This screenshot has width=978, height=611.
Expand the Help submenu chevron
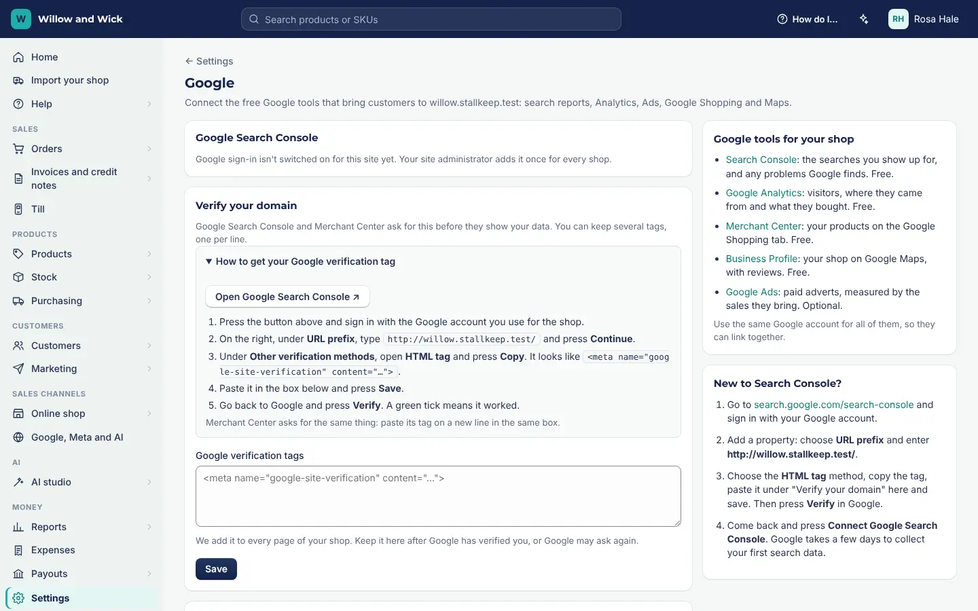pos(149,104)
